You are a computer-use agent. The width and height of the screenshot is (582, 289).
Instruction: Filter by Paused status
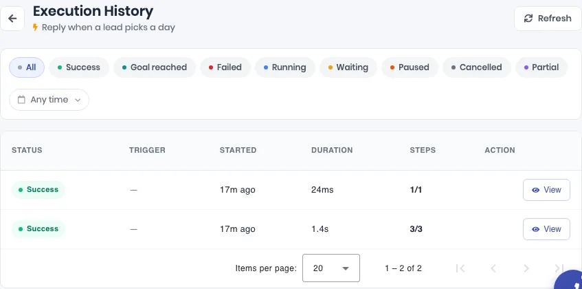click(x=410, y=67)
